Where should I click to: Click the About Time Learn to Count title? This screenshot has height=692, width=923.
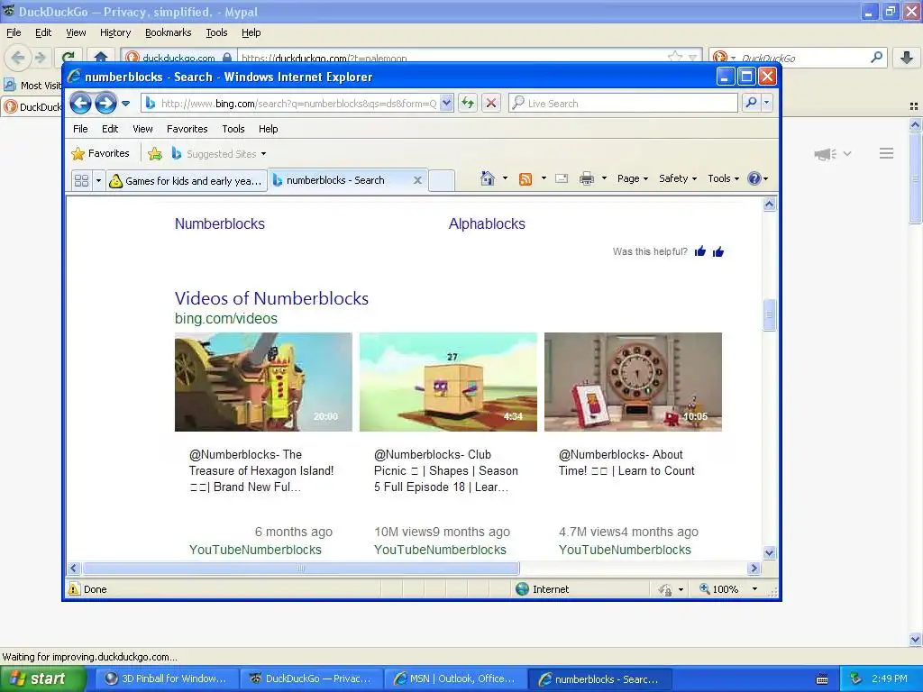pyautogui.click(x=626, y=462)
